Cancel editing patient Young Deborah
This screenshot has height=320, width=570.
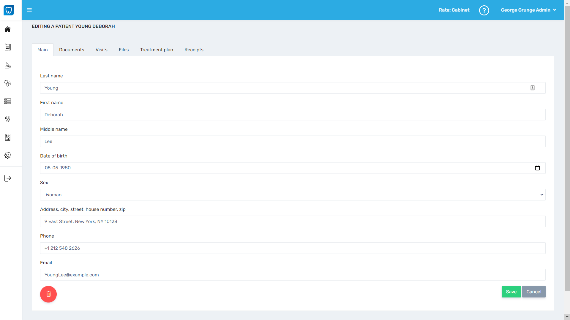click(534, 292)
